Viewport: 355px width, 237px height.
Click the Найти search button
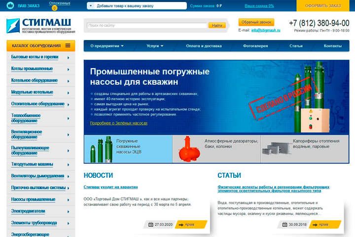tap(217, 25)
